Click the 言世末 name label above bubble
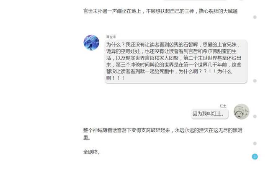Screen dimensions: 268x174 coord(111,37)
